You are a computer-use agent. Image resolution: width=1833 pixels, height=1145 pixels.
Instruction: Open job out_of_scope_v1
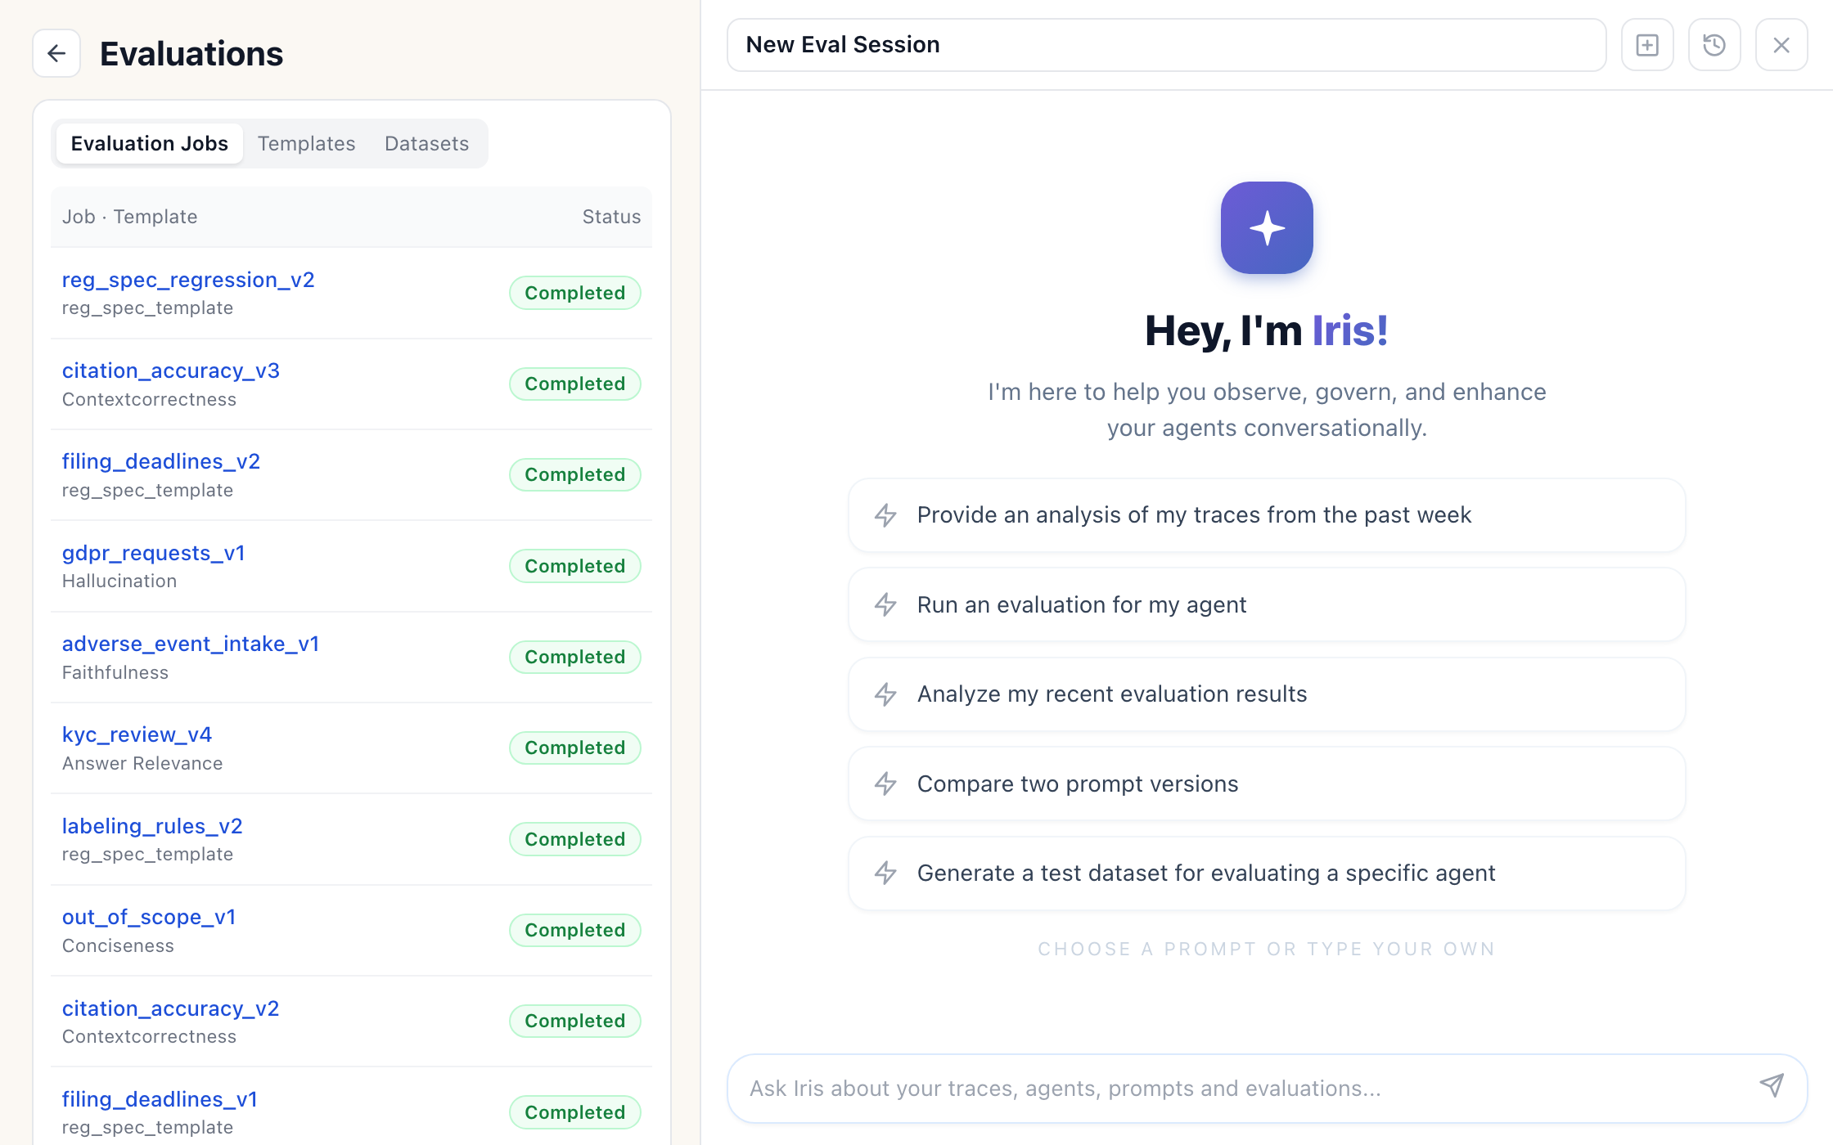click(149, 917)
